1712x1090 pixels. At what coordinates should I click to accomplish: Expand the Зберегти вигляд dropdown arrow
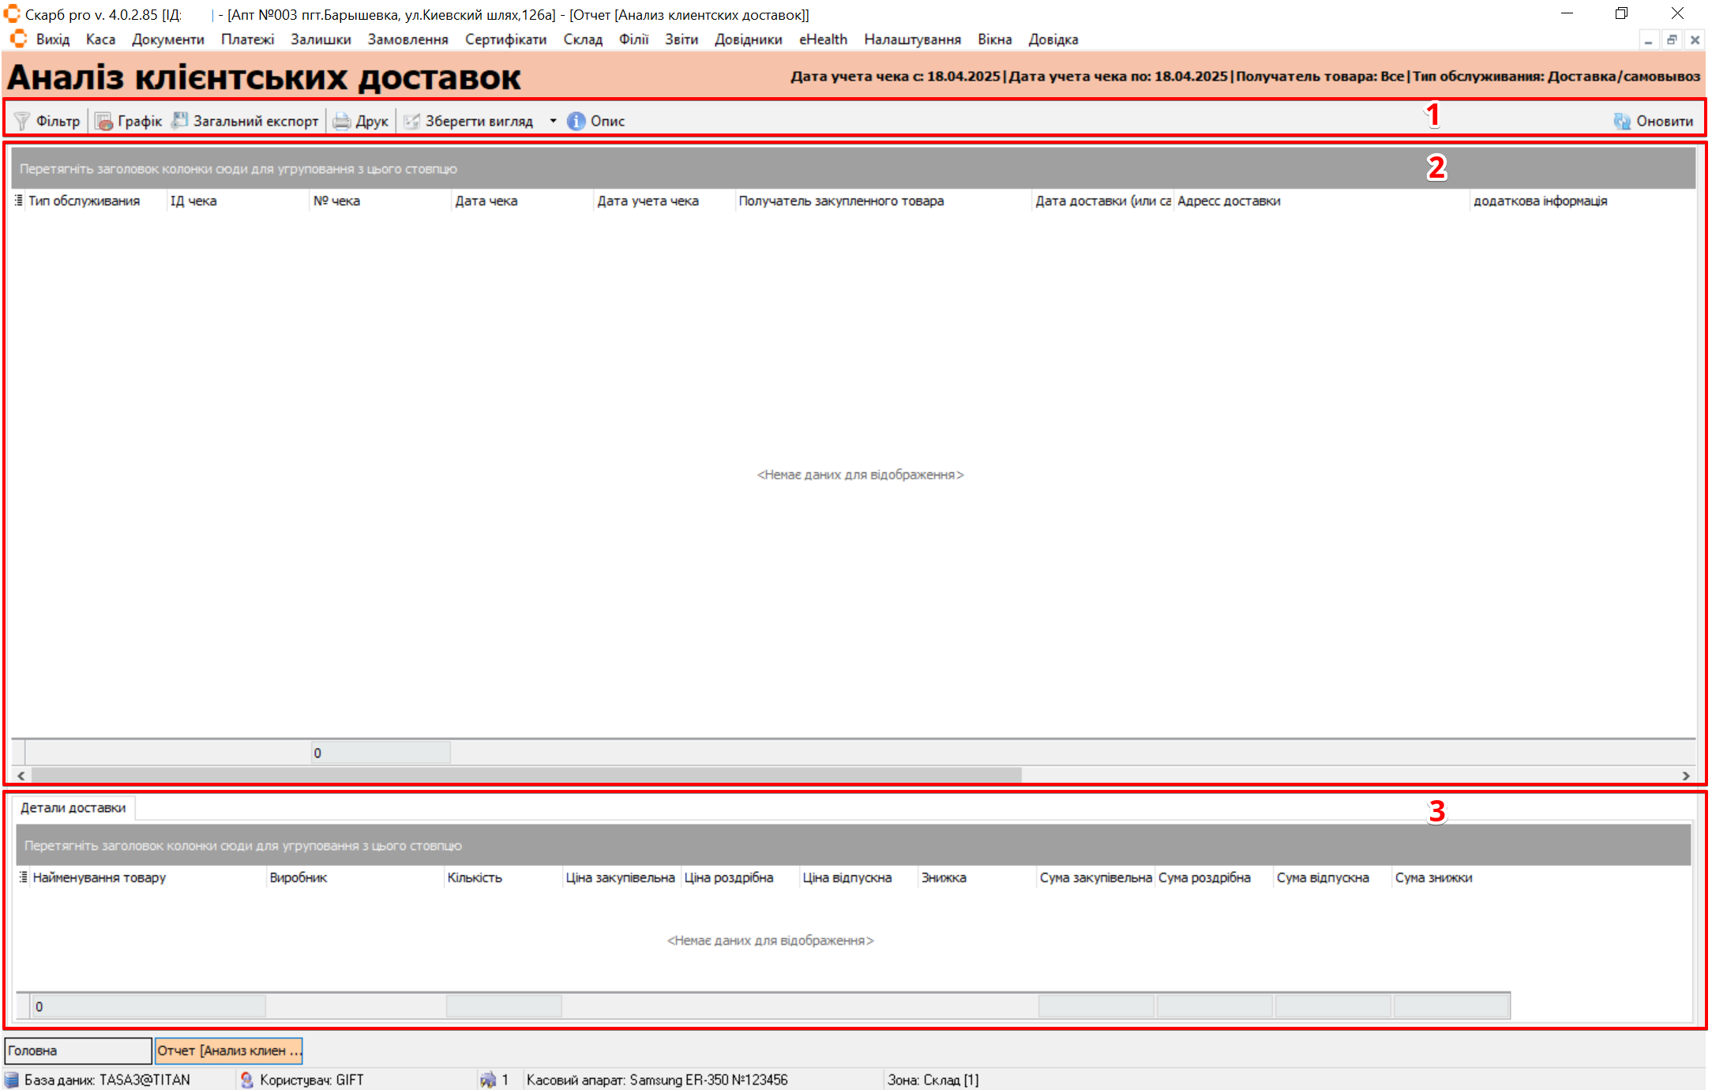tap(553, 121)
